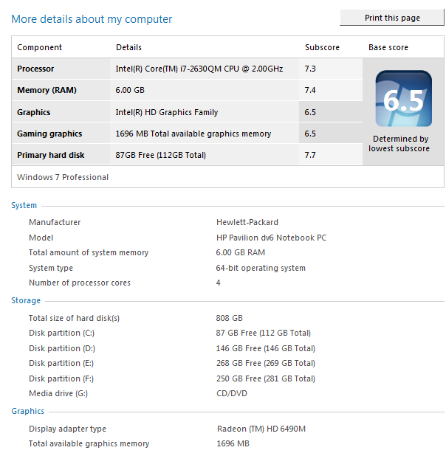Image resolution: width=446 pixels, height=453 pixels.
Task: Click the Windows 7 Professional text
Action: (x=63, y=177)
